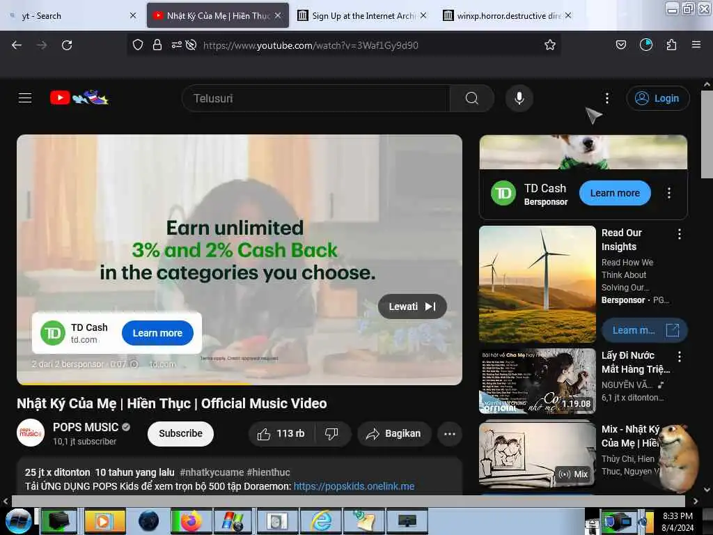Bookmark this page with the star icon
This screenshot has height=535, width=713.
point(550,45)
